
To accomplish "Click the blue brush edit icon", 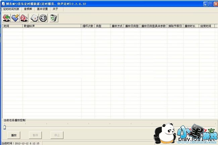I will [x=15, y=18].
